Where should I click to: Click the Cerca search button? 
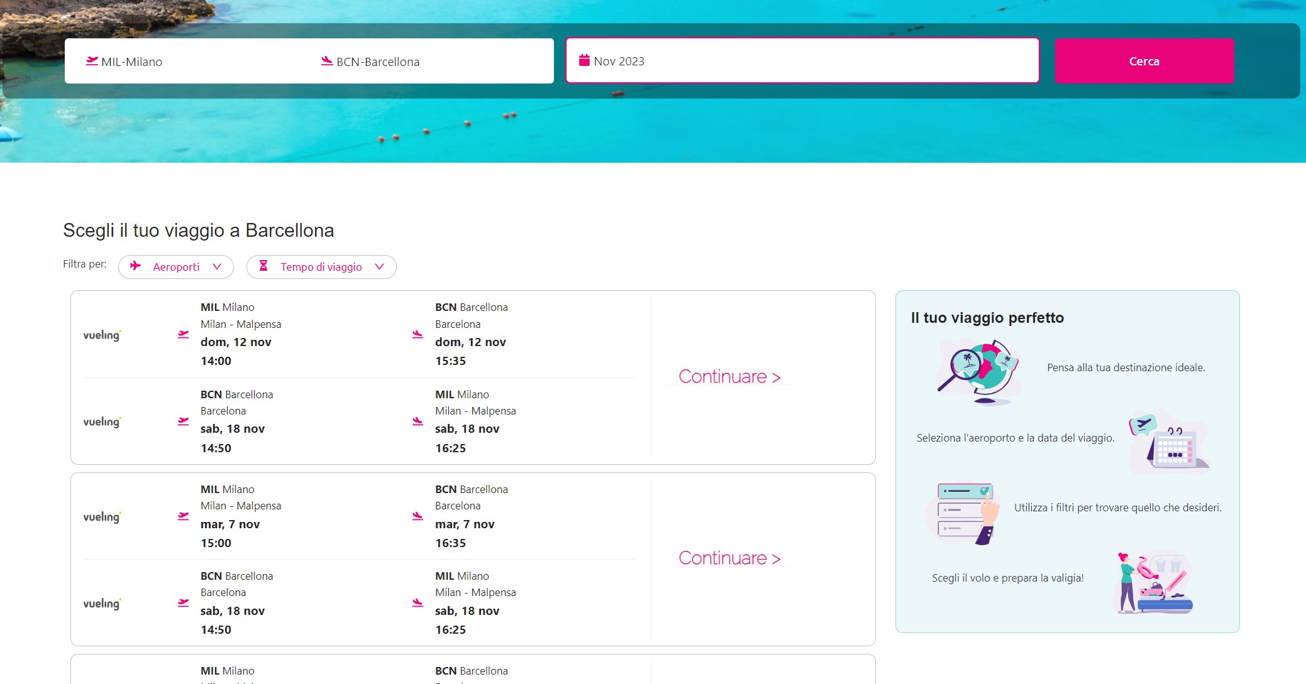click(x=1144, y=61)
